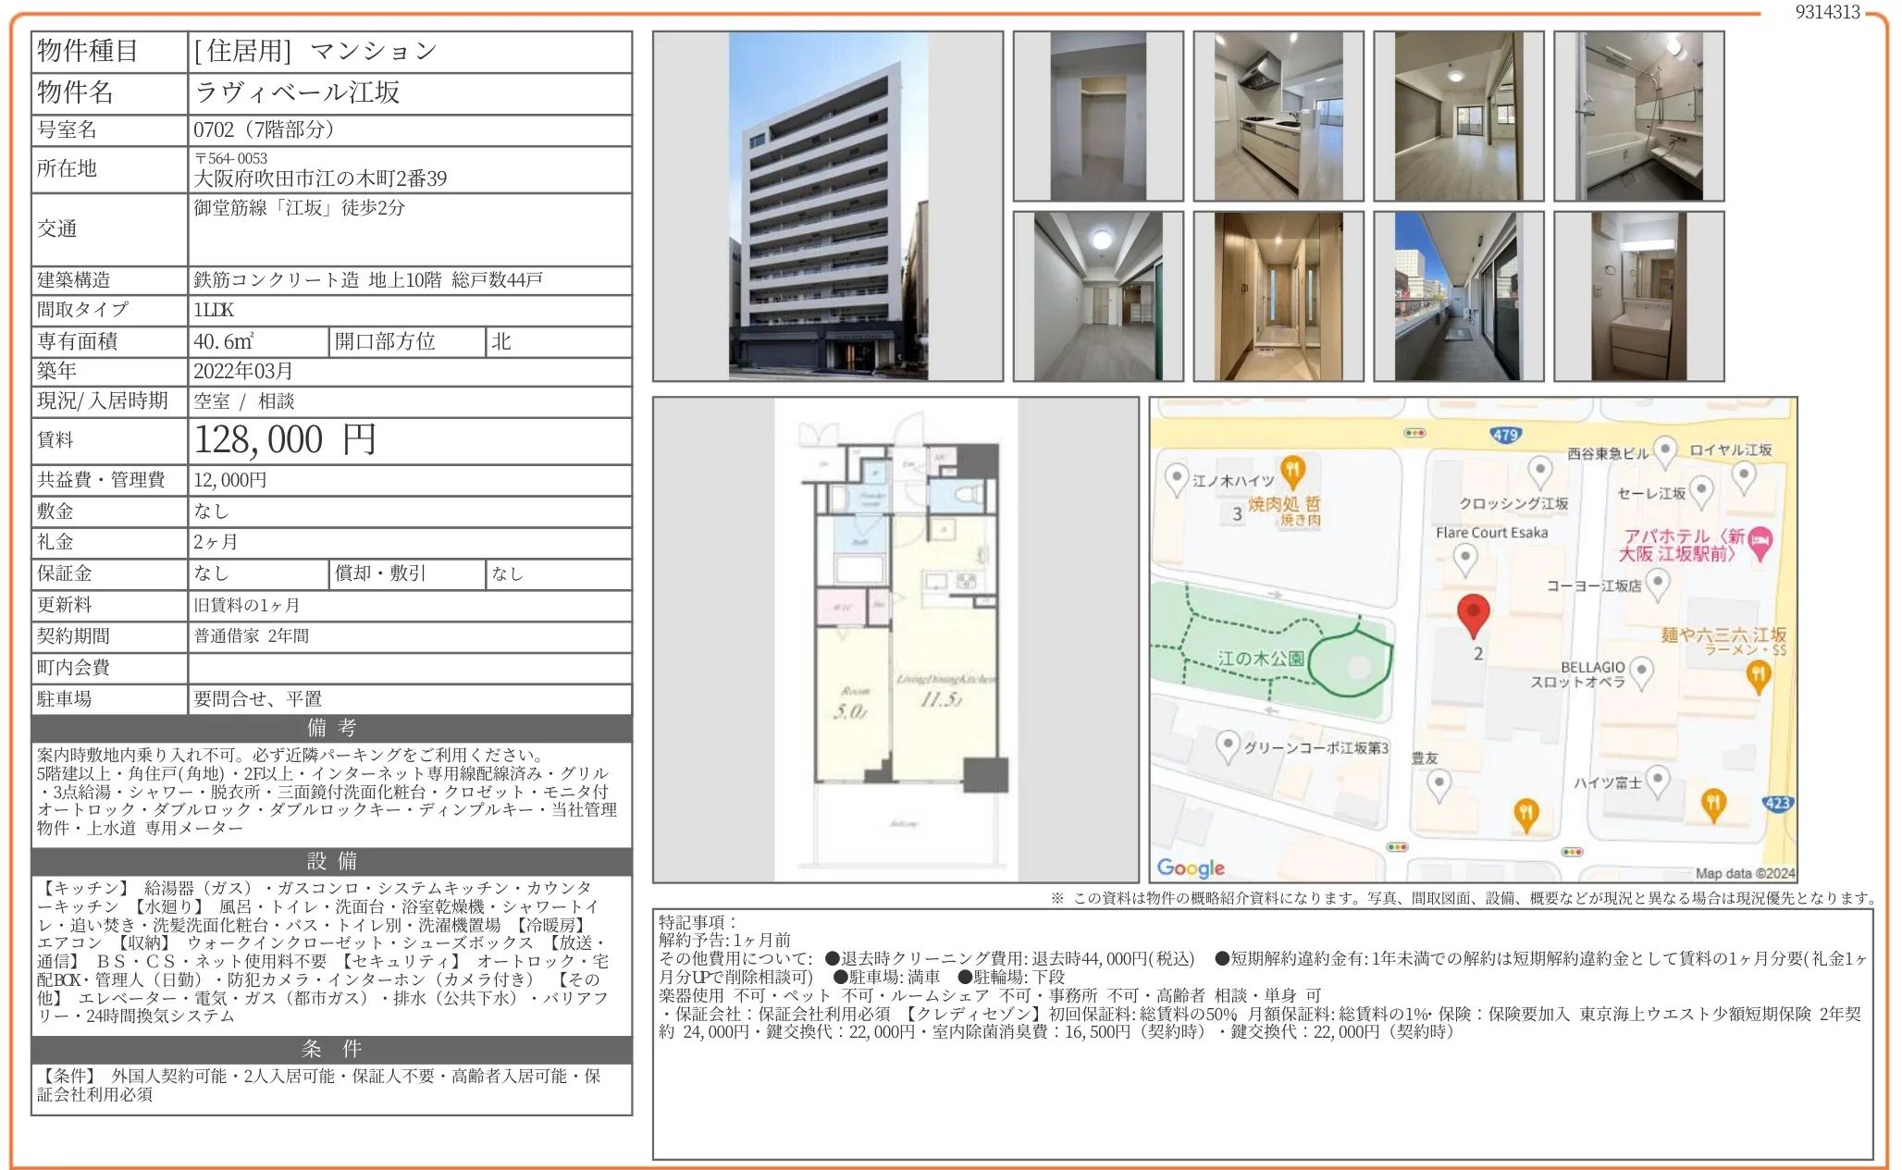
Task: Open the kitchen photo thumbnail
Action: (x=1277, y=116)
